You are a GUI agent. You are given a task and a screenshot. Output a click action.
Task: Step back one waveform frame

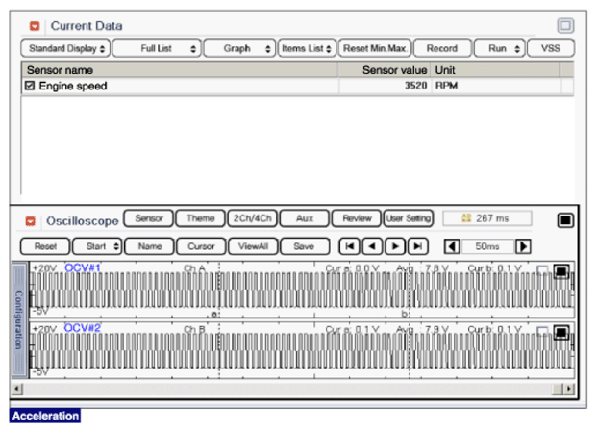point(372,246)
